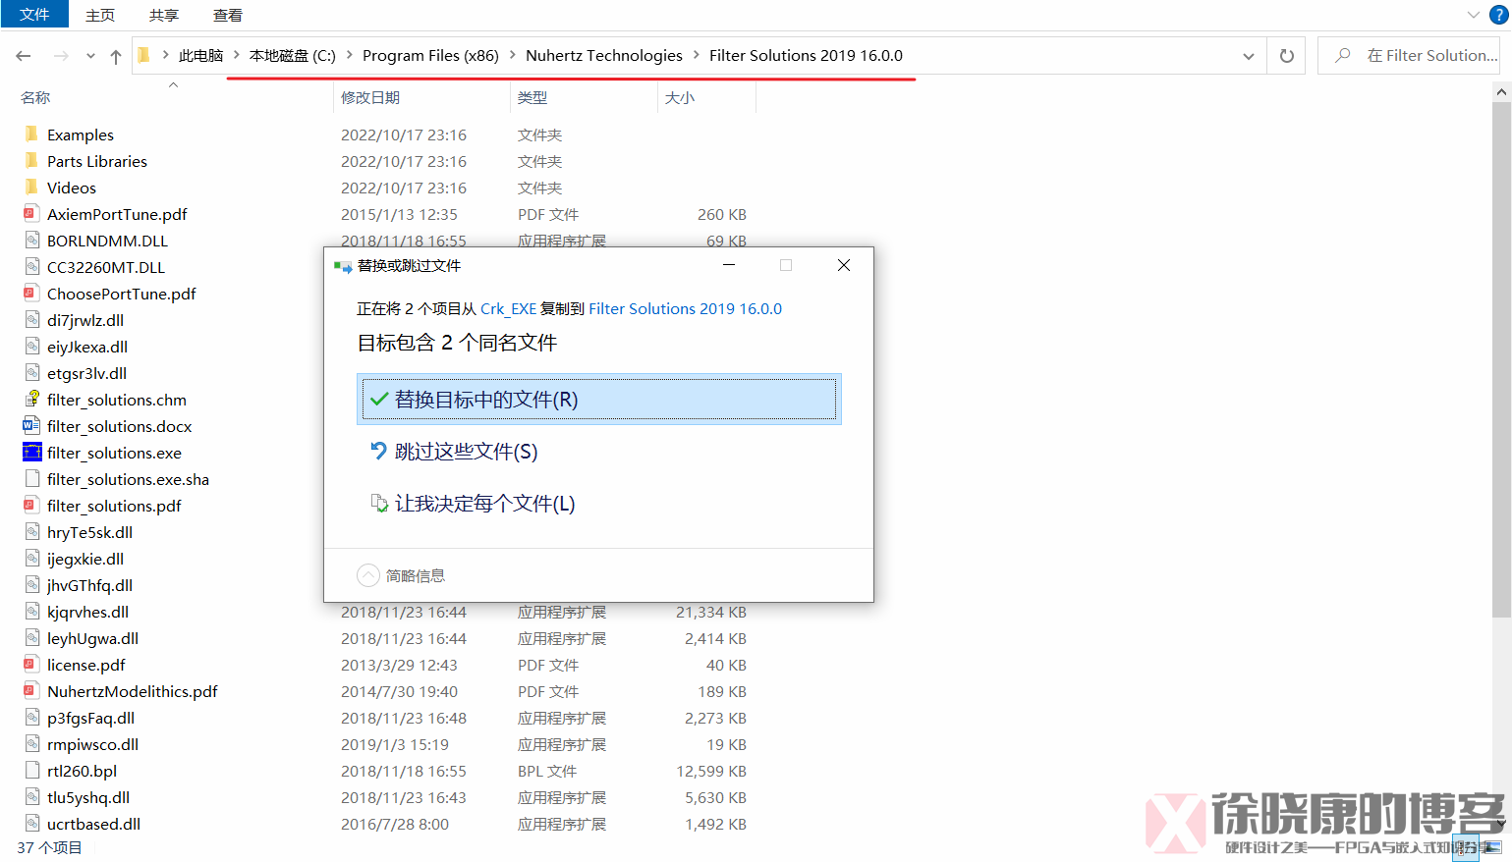Go up one folder level

tap(116, 56)
